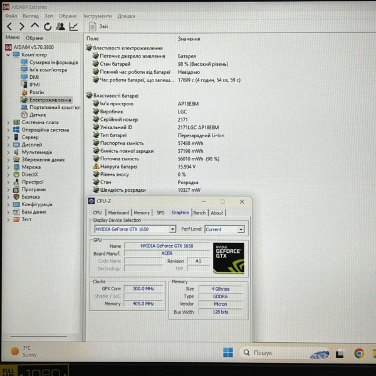Image resolution: width=376 pixels, height=376 pixels.
Task: Click the Конфігурація icon in tree
Action: (16, 204)
